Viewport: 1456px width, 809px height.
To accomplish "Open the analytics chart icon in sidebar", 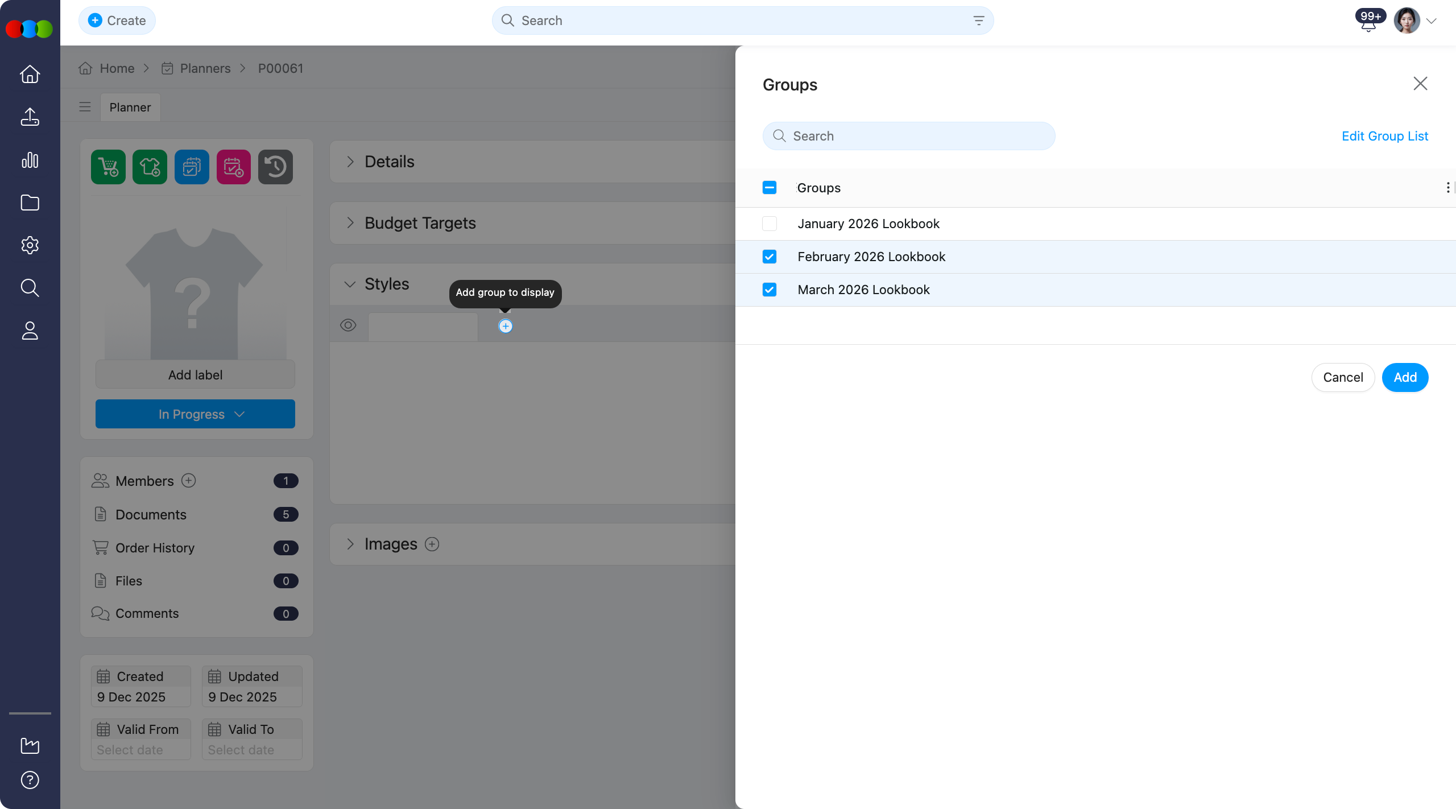I will pos(30,160).
